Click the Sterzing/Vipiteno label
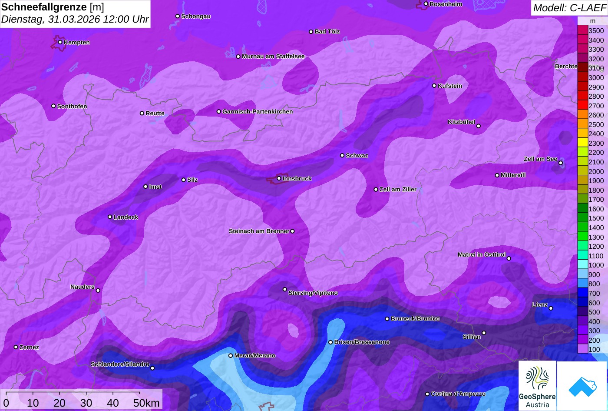Image resolution: width=608 pixels, height=411 pixels. (313, 293)
